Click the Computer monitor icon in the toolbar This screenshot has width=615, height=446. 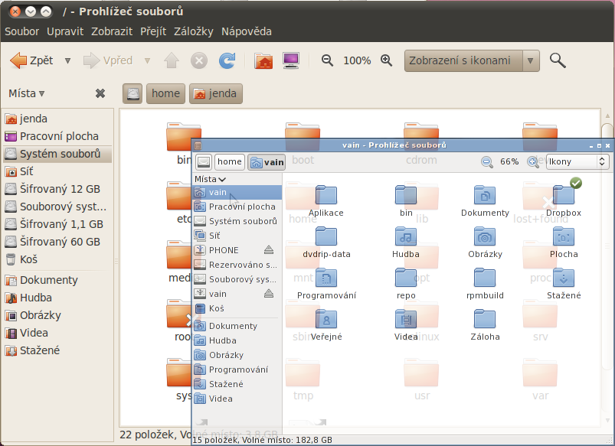coord(291,61)
